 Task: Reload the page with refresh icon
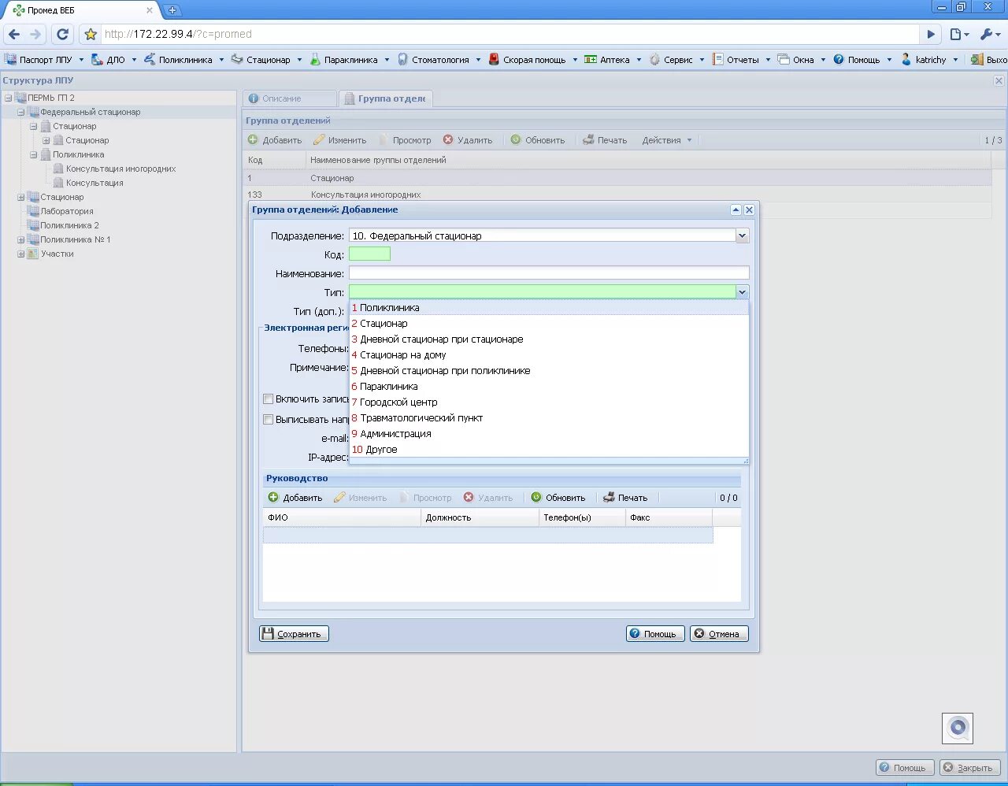point(63,35)
